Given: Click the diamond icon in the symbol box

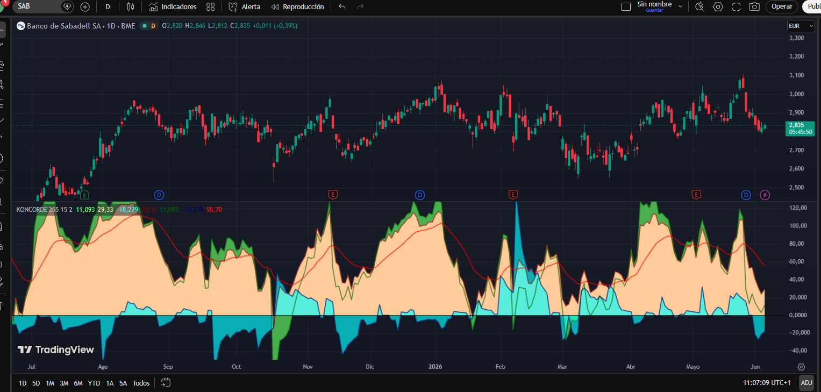Looking at the screenshot, I should tap(67, 7).
